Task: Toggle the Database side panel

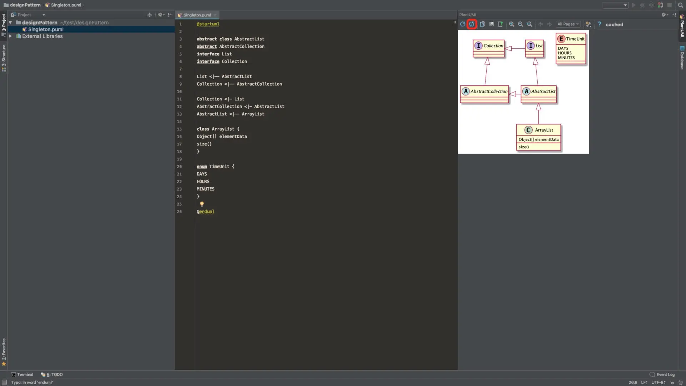Action: [x=682, y=58]
